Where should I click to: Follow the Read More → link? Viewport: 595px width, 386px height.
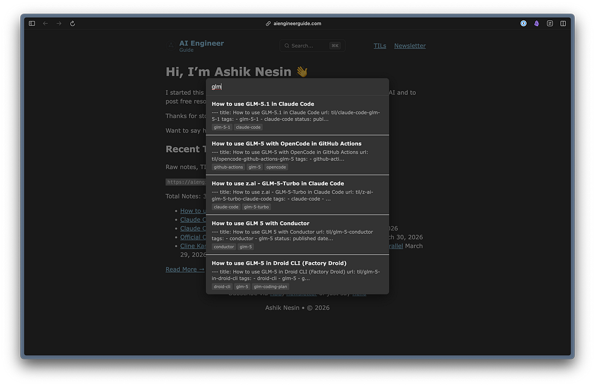[x=185, y=270]
